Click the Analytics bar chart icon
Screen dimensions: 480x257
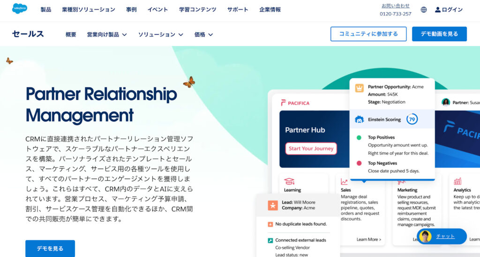click(457, 181)
